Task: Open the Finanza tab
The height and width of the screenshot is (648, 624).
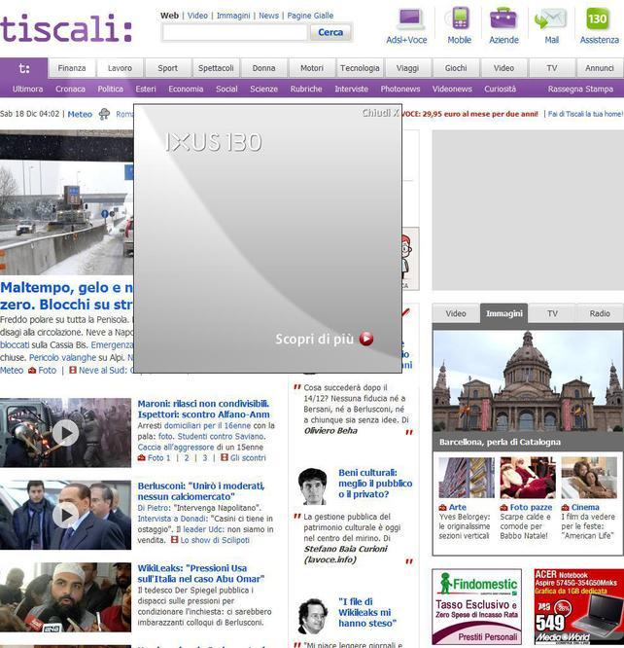Action: pos(72,68)
